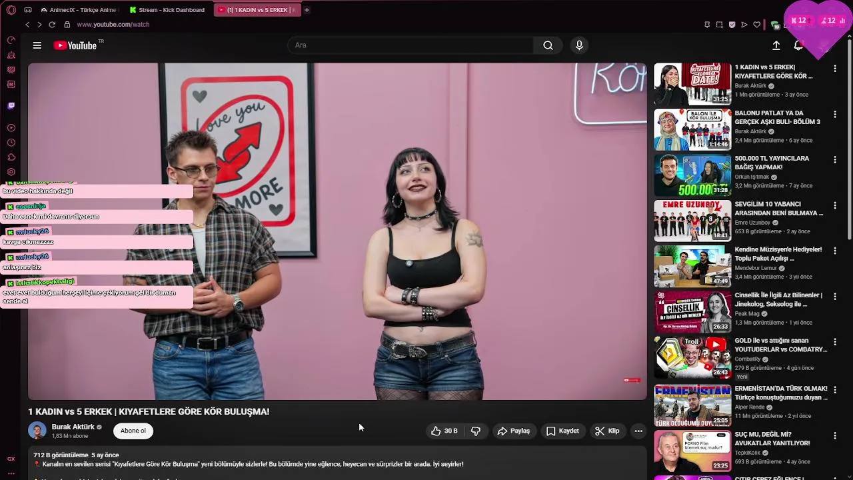Open options menu for the SUÇ MU, DEĞİL Mİ video

[x=834, y=435]
